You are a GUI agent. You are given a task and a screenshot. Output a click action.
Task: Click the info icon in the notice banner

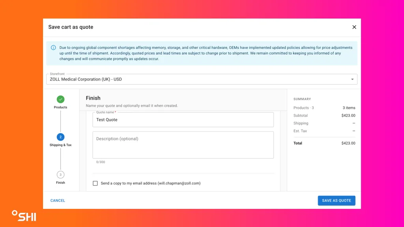pyautogui.click(x=53, y=48)
